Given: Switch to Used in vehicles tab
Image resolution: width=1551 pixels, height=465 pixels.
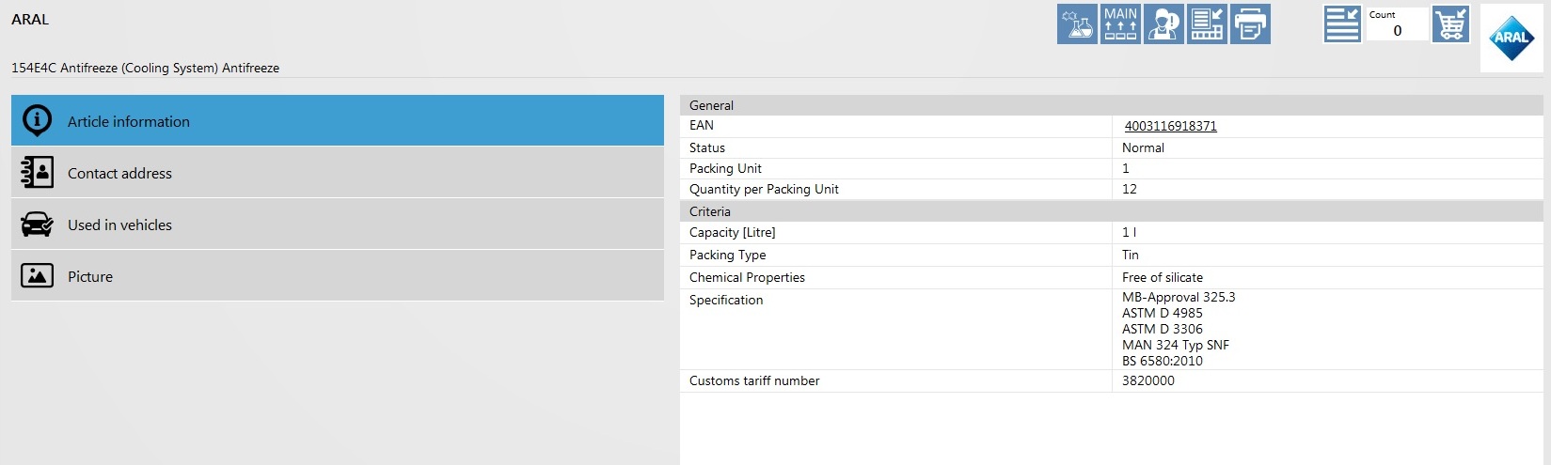Looking at the screenshot, I should [x=338, y=224].
